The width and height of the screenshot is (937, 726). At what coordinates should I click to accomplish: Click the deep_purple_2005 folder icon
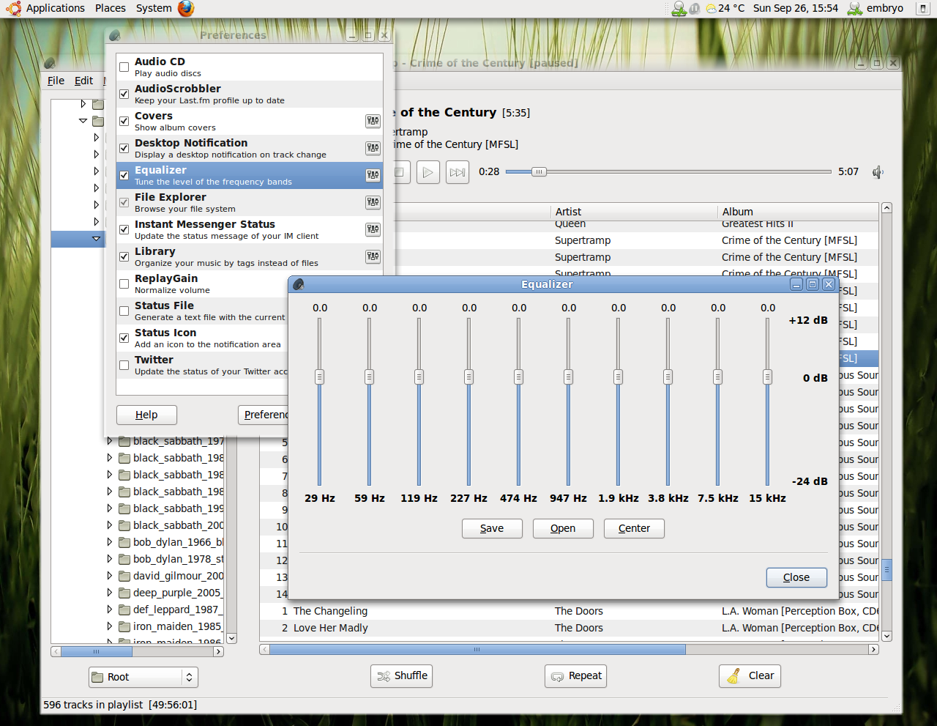click(124, 593)
